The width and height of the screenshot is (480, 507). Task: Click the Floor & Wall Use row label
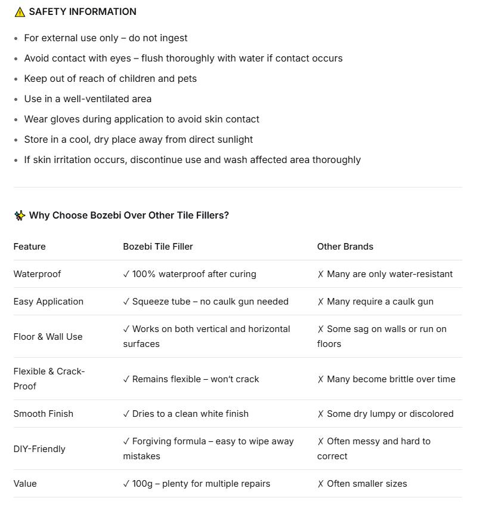48,337
